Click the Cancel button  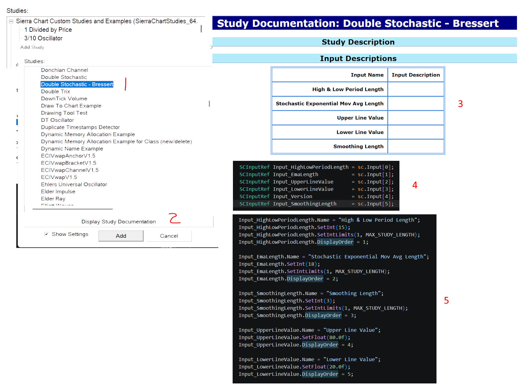click(169, 236)
